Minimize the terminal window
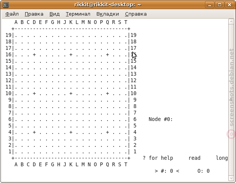236x183 pixels. coord(210,5)
